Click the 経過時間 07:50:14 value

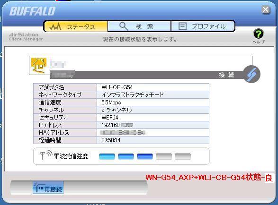click(x=111, y=140)
